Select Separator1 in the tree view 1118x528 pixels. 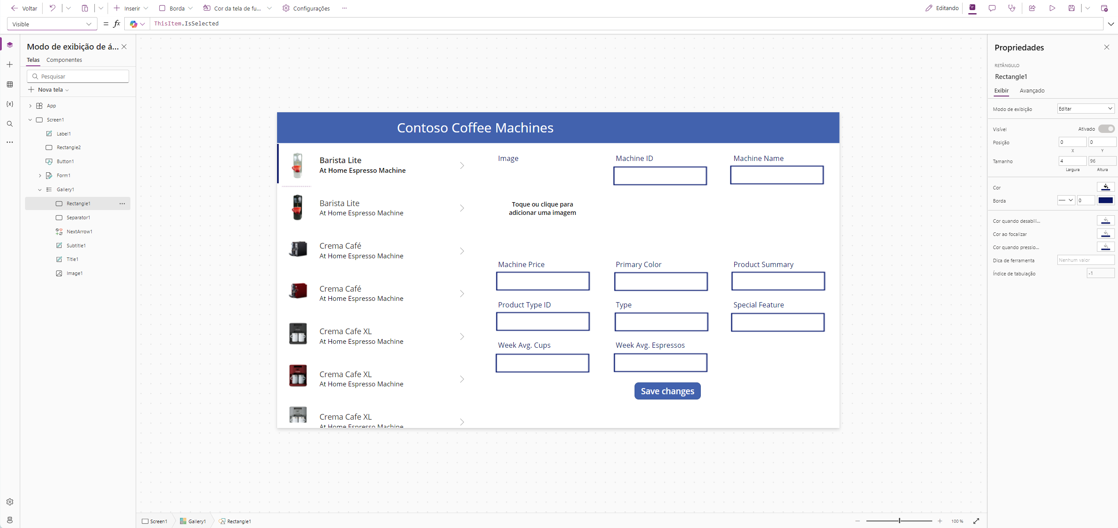(x=78, y=218)
